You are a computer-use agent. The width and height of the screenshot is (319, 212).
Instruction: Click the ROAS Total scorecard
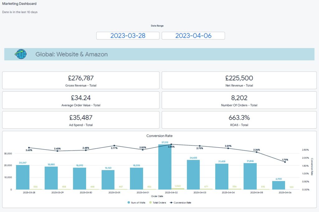pyautogui.click(x=239, y=120)
